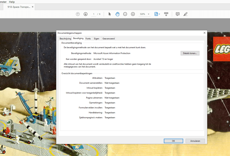Select the Beveiliging tab

tap(78, 38)
